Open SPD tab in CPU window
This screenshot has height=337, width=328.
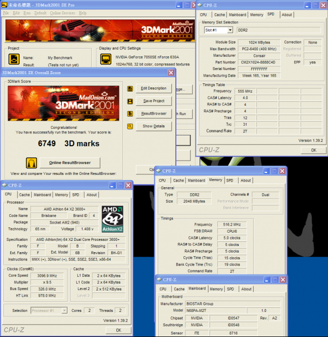coord(75,195)
